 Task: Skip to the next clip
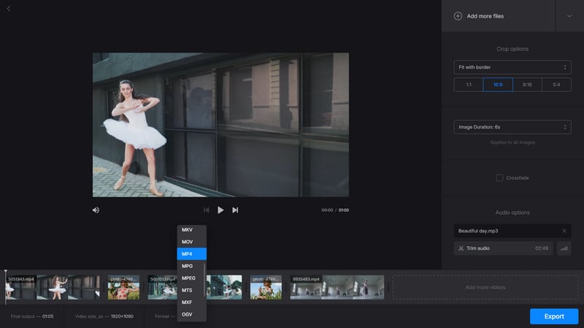pyautogui.click(x=235, y=210)
